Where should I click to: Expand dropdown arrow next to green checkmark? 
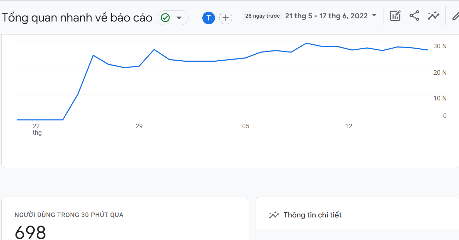(179, 18)
